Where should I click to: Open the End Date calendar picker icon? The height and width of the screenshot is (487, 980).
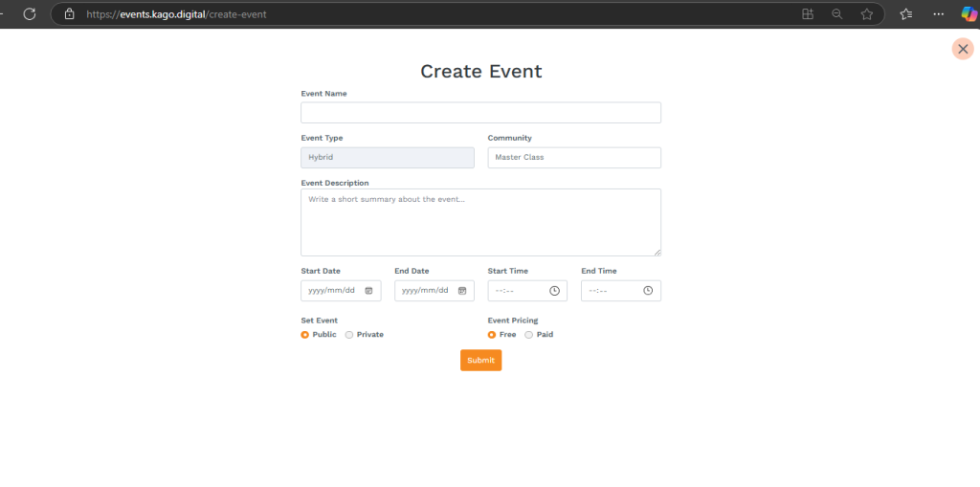click(x=462, y=291)
